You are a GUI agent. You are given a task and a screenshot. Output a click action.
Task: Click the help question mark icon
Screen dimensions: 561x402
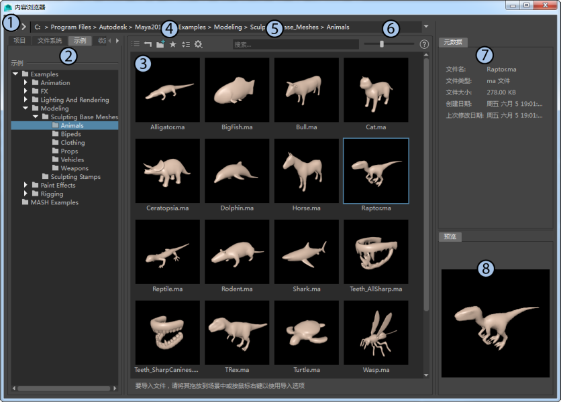[x=424, y=44]
